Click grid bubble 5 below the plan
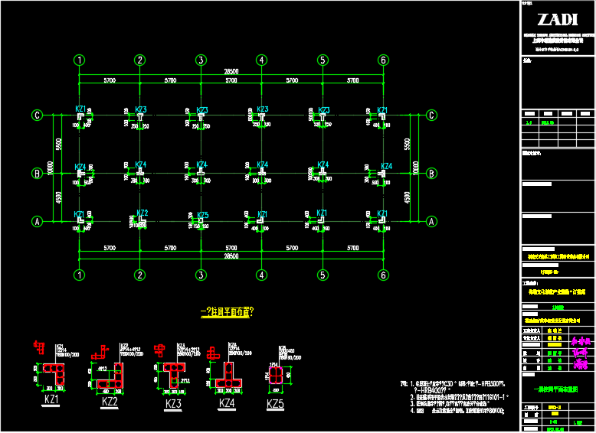This screenshot has height=433, width=596. point(323,275)
